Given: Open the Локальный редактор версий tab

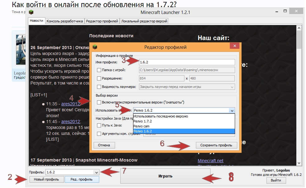Looking at the screenshot, I should tap(144, 21).
